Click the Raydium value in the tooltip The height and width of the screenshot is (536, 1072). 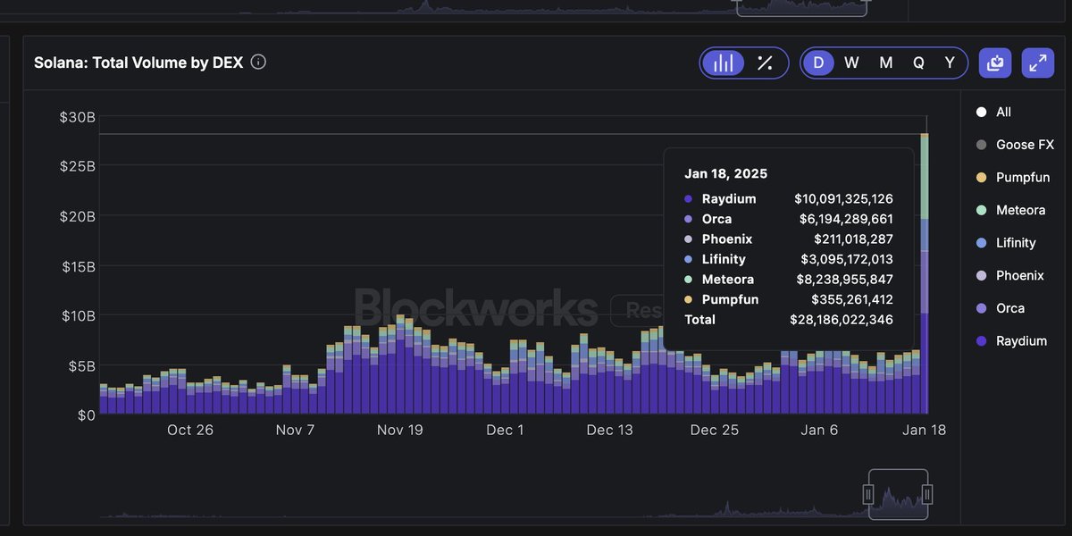[844, 199]
